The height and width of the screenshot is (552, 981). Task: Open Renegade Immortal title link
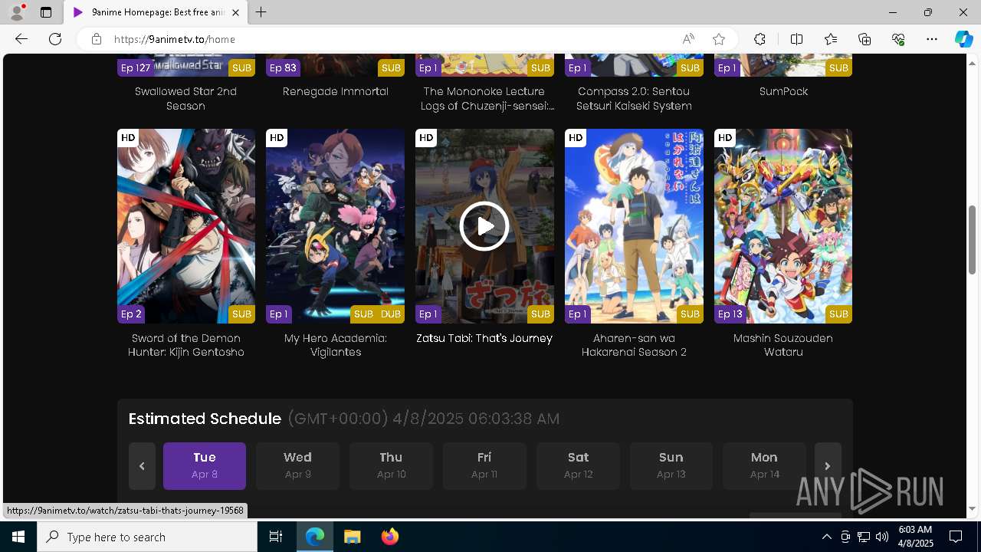[336, 91]
